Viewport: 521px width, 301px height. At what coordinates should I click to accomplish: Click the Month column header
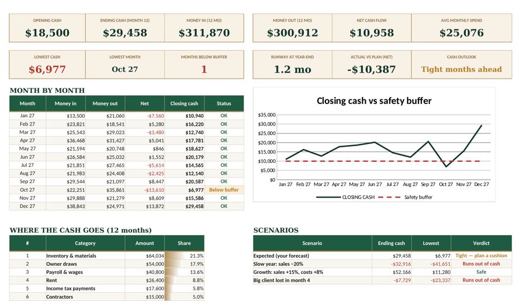(x=27, y=103)
